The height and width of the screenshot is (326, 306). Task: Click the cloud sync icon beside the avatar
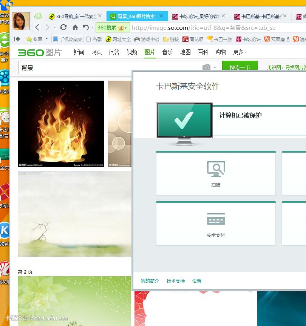coord(38,16)
